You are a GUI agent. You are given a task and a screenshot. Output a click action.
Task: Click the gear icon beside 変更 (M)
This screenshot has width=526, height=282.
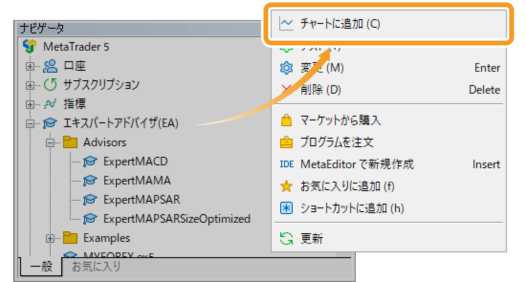coord(286,68)
